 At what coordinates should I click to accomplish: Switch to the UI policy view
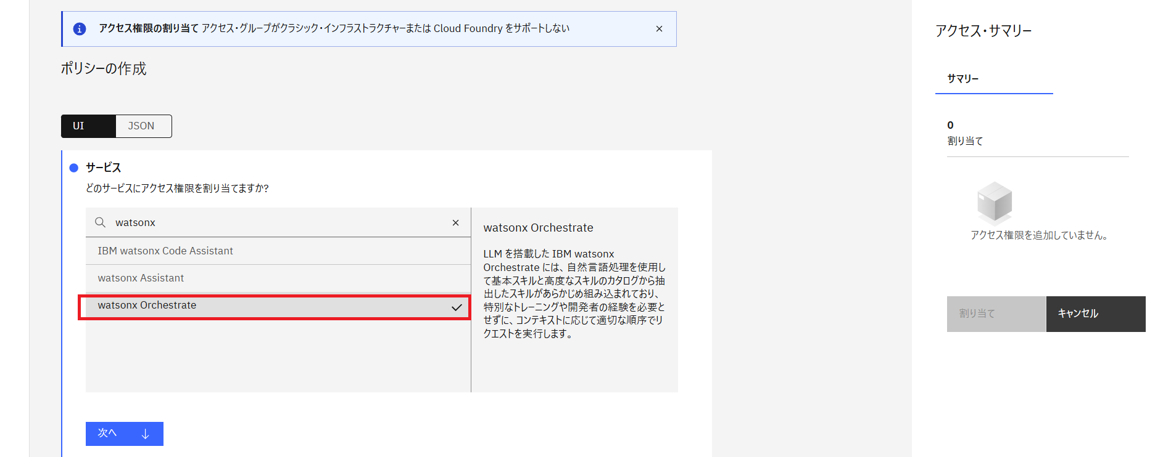coord(88,126)
